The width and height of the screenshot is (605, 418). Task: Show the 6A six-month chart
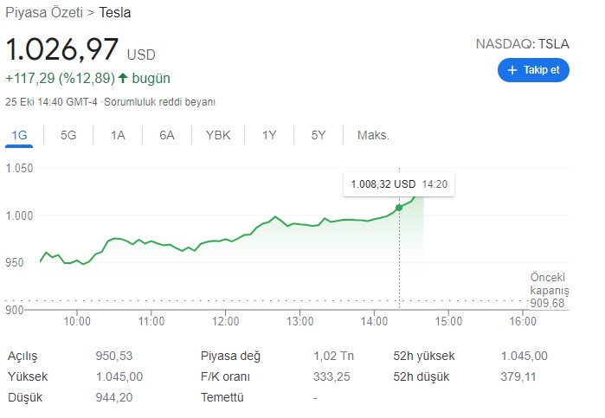point(167,135)
